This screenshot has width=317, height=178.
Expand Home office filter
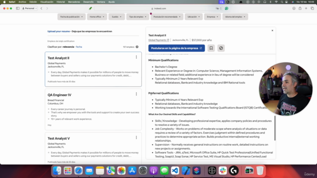[x=97, y=17]
